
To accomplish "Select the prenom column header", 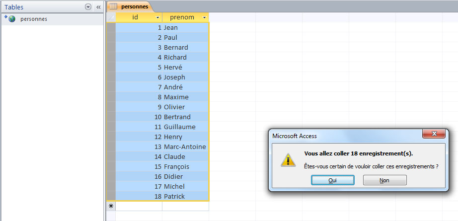I will 182,17.
